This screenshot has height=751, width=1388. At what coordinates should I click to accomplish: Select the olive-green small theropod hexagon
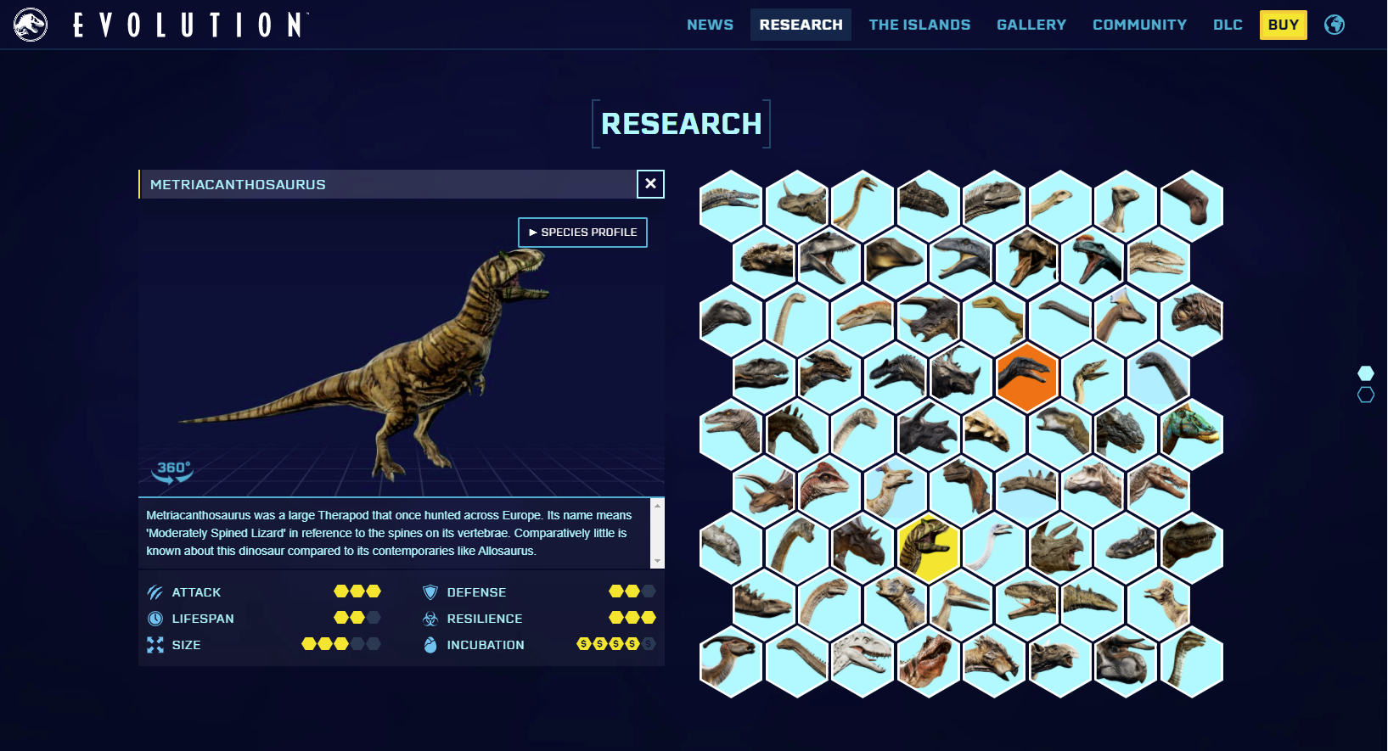coord(993,319)
